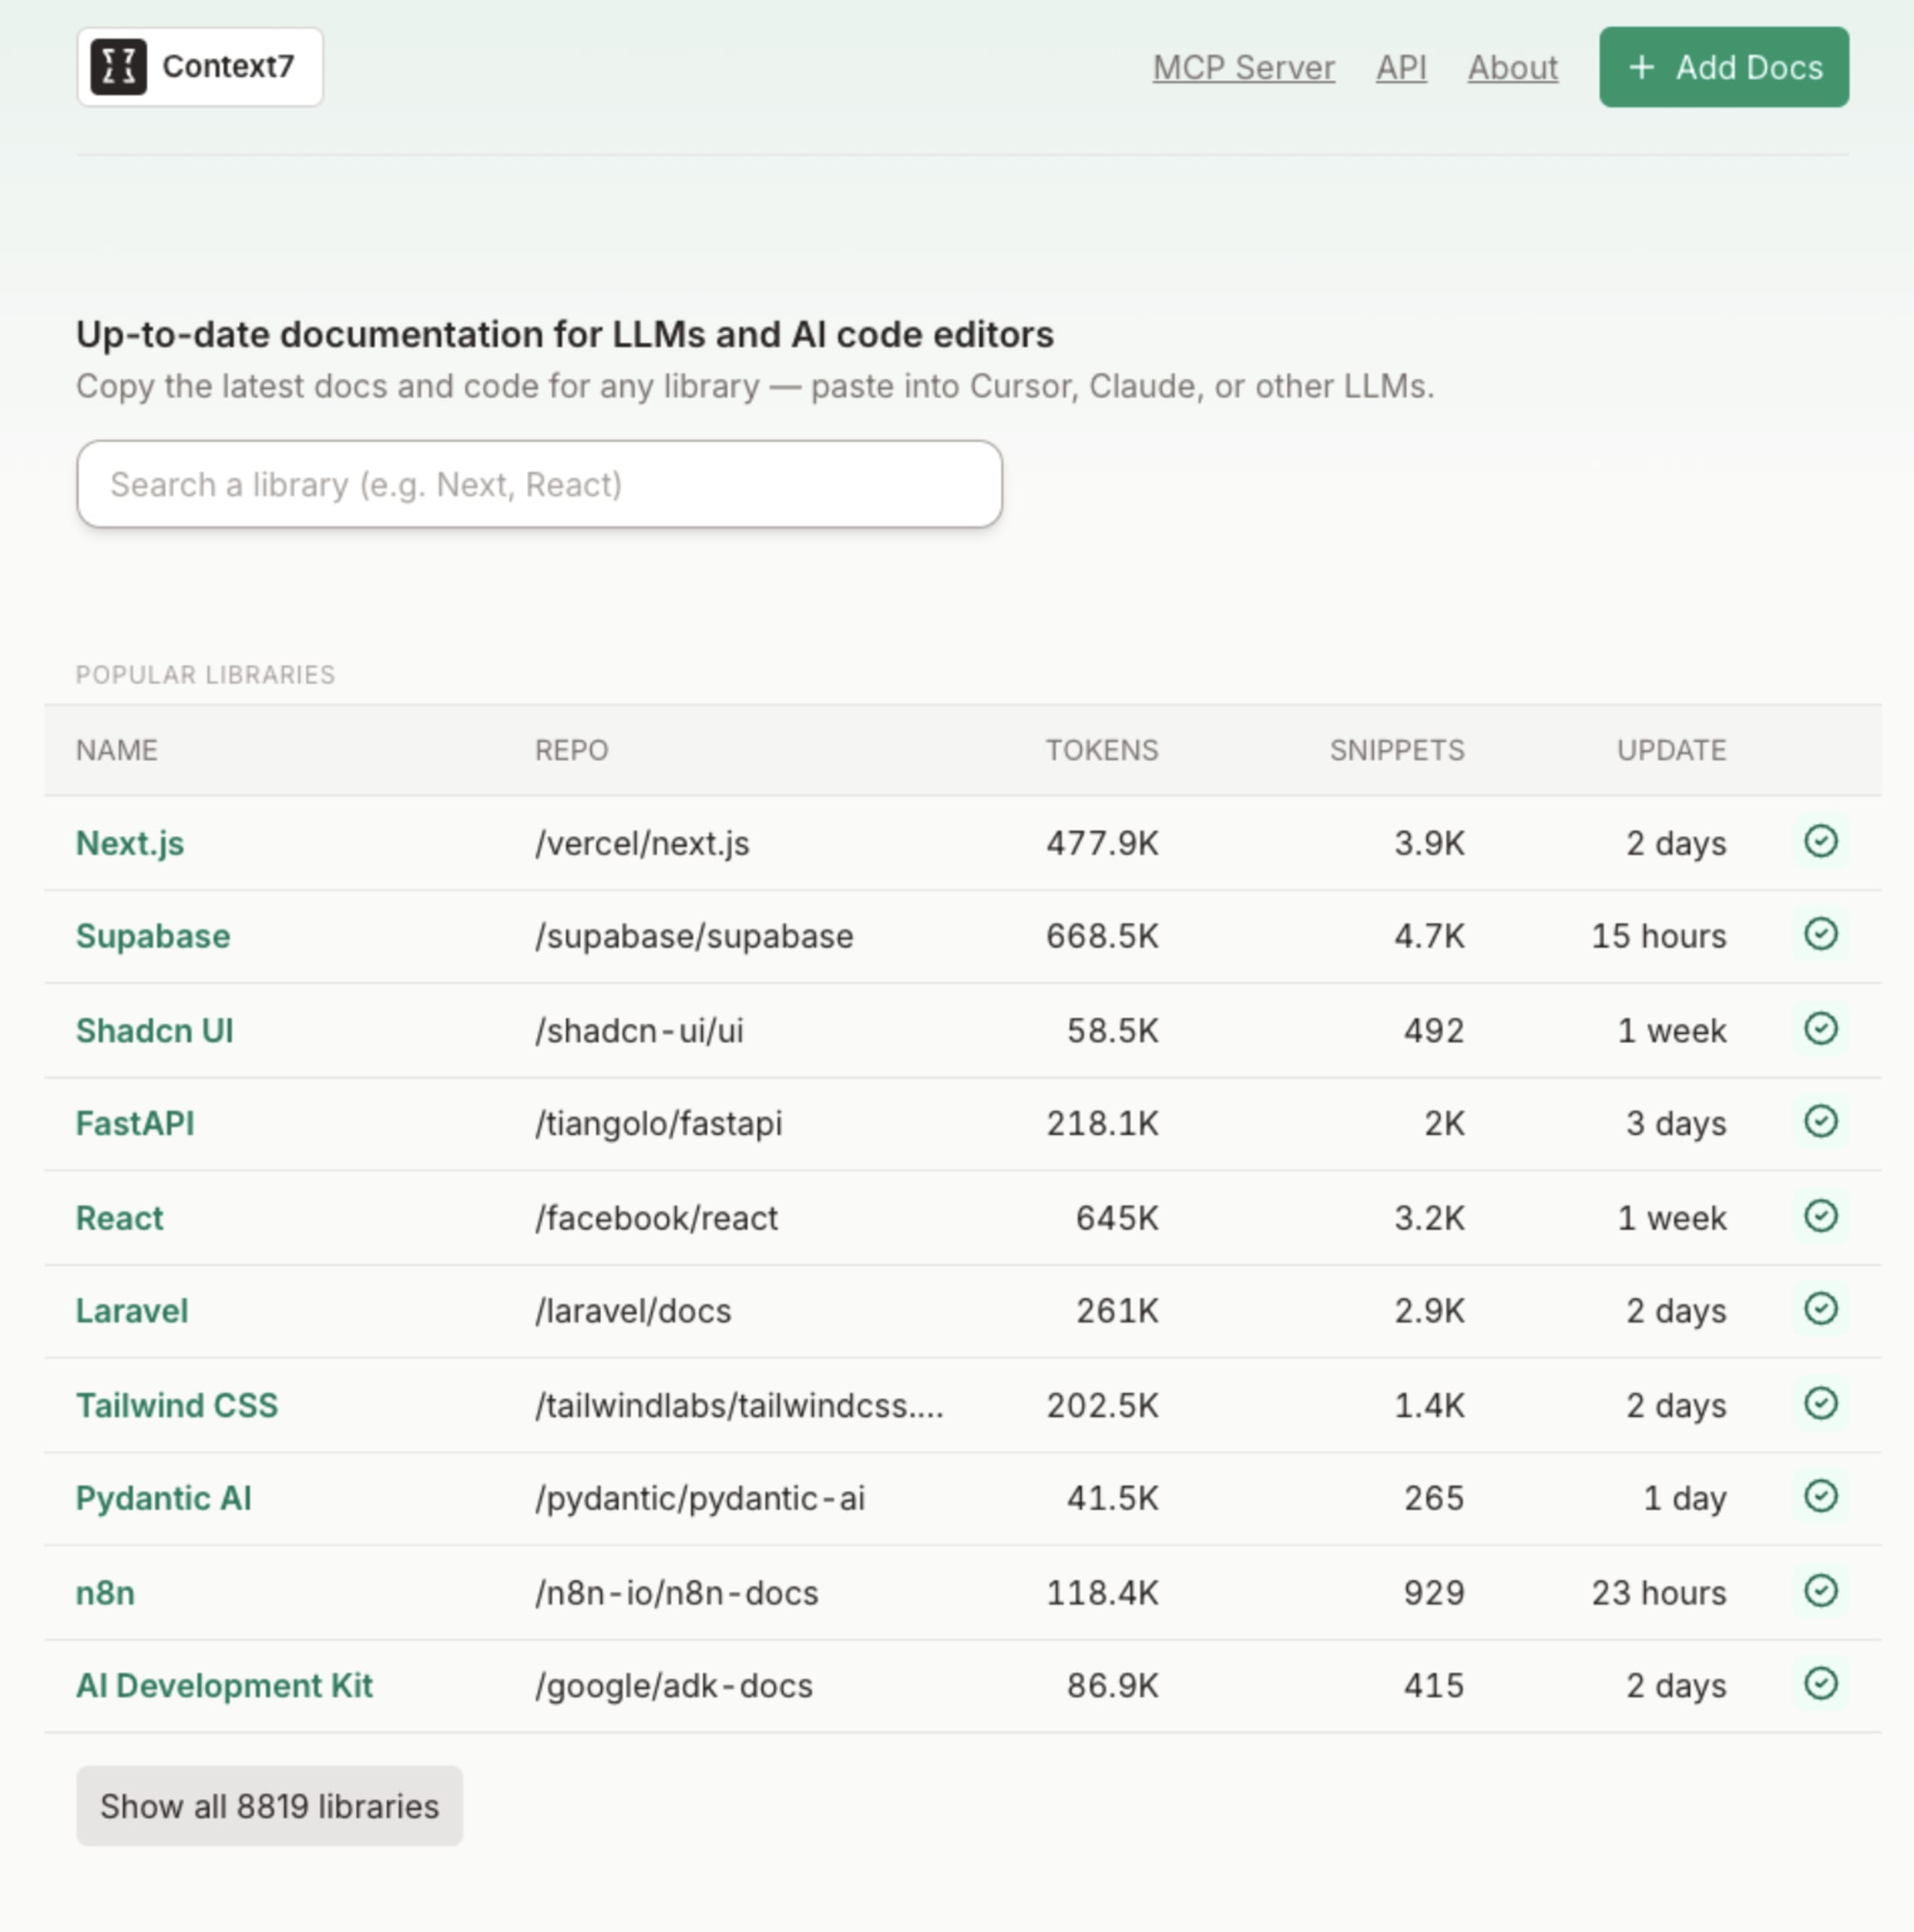This screenshot has width=1914, height=1932.
Task: Open the AI Development Kit library link
Action: pos(224,1686)
